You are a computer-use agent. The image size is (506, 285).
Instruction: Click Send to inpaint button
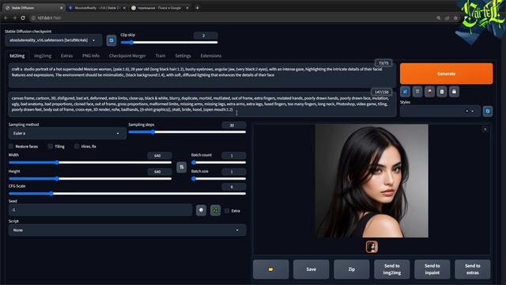point(432,269)
